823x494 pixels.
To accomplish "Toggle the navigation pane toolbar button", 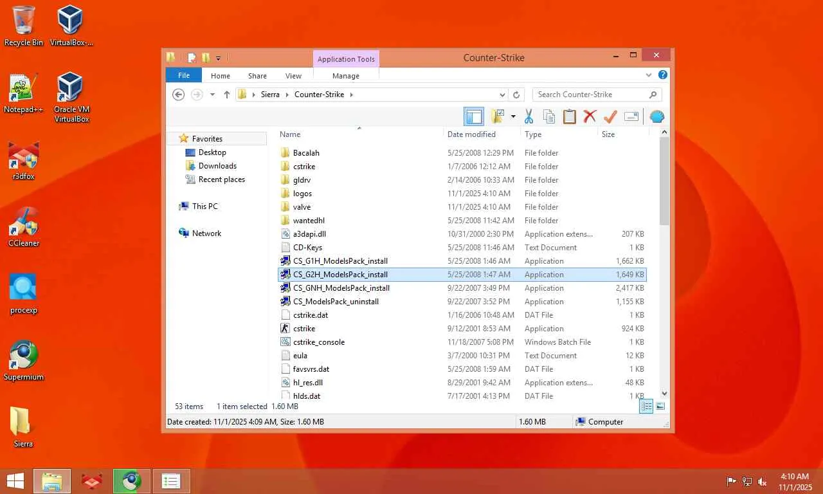I will coord(474,116).
